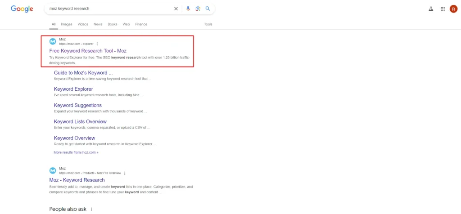Open the Keyword Overview sitelink

click(x=75, y=138)
